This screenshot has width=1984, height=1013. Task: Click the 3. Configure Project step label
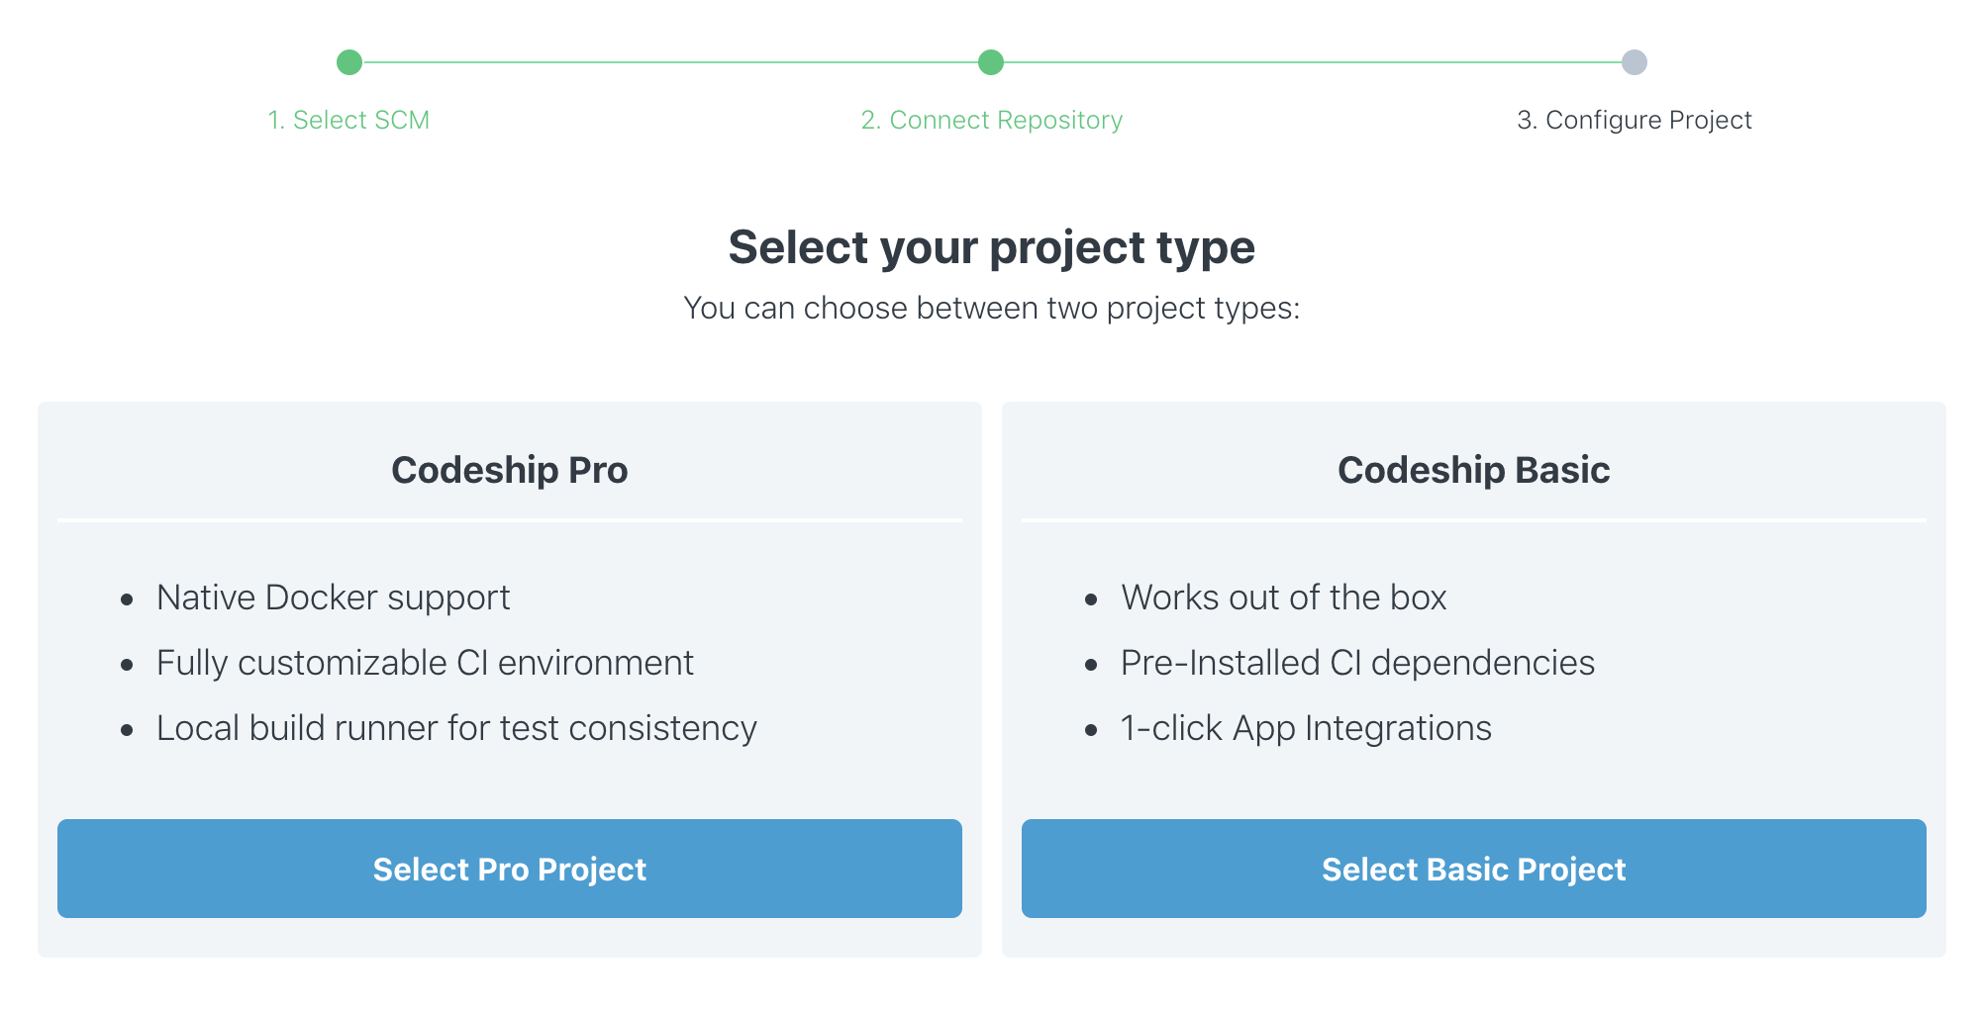pyautogui.click(x=1635, y=120)
